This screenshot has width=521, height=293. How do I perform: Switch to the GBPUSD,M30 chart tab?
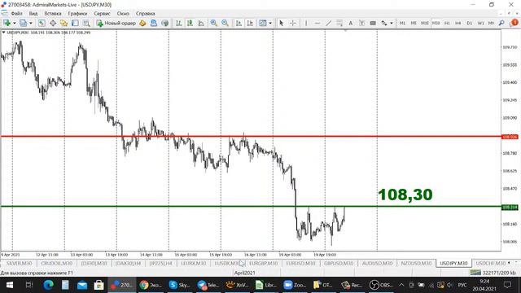tap(339, 263)
